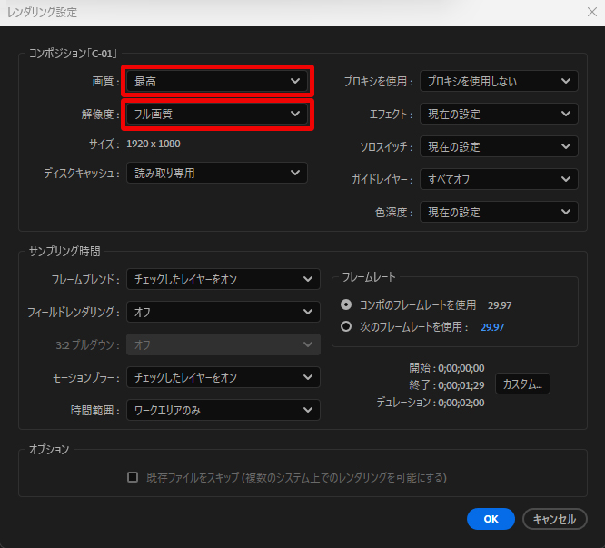Open the モーションブラー dropdown
This screenshot has width=605, height=548.
tap(223, 377)
